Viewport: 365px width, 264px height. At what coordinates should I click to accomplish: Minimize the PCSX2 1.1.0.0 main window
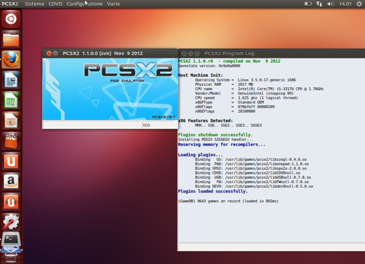point(55,54)
